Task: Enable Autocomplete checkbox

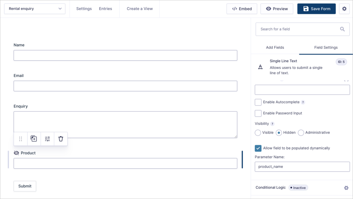Action: (258, 102)
